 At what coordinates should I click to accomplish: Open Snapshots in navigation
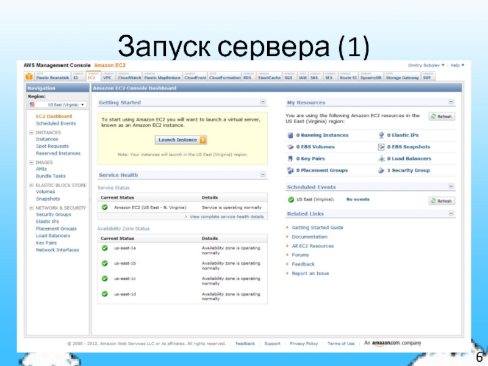[48, 199]
